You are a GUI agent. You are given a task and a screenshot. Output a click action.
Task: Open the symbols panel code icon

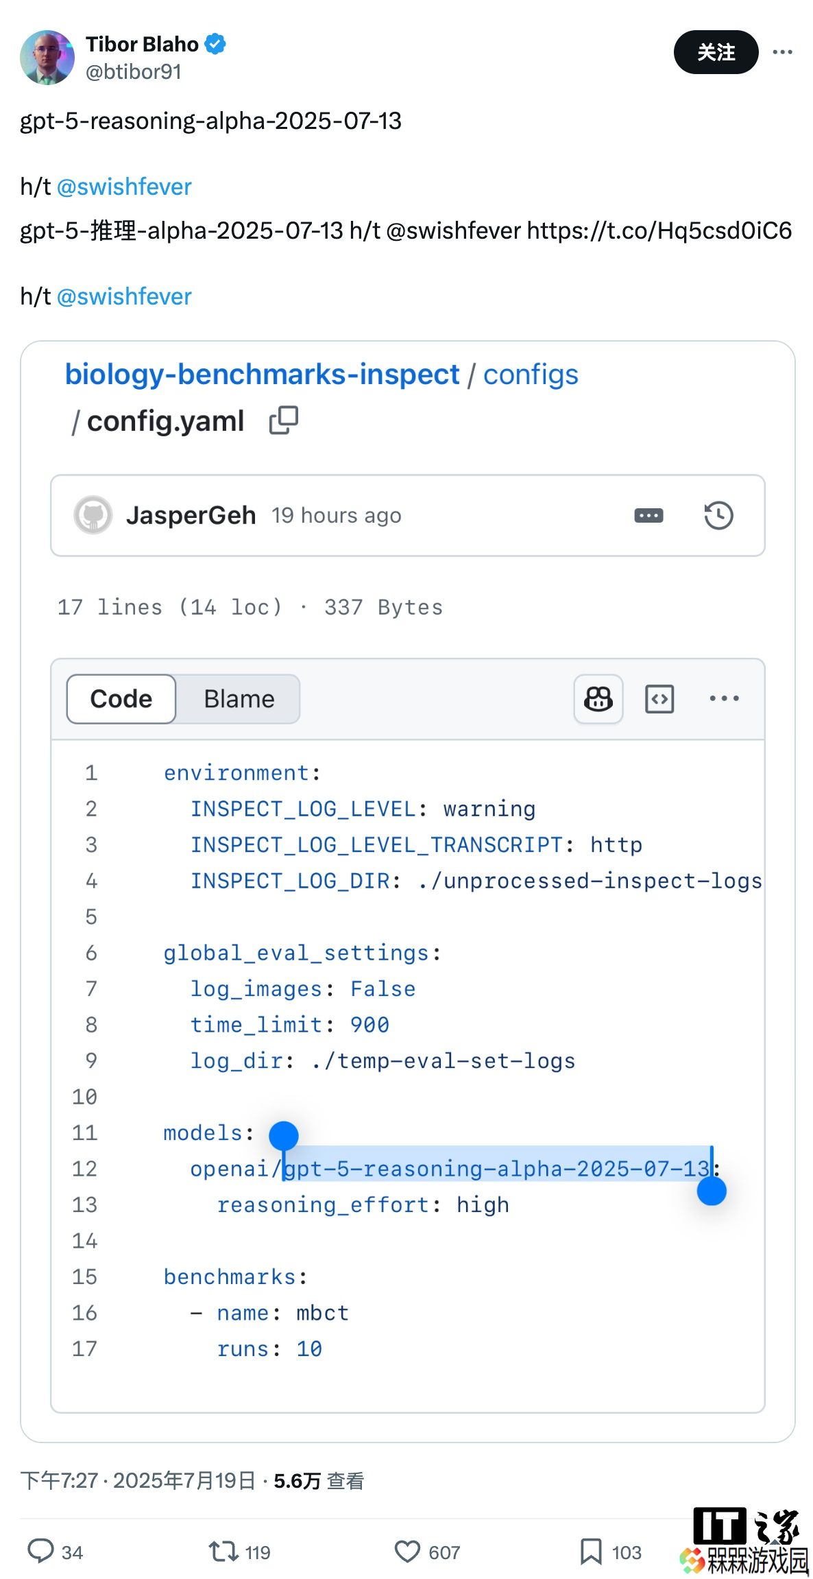point(659,699)
